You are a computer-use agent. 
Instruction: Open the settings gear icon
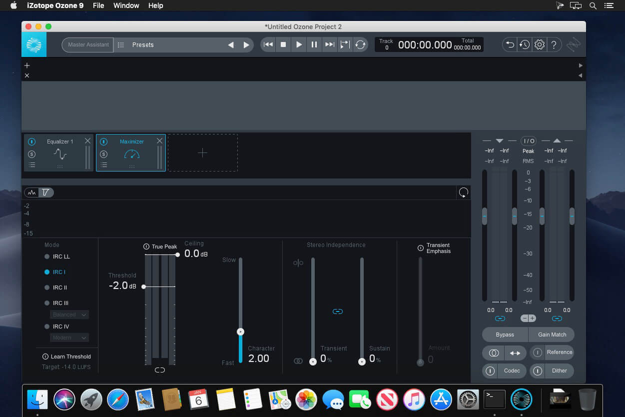(x=539, y=44)
